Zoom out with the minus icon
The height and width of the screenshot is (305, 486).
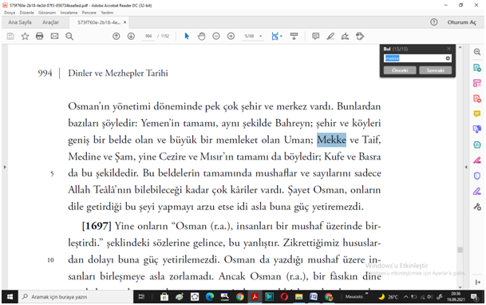coord(216,36)
